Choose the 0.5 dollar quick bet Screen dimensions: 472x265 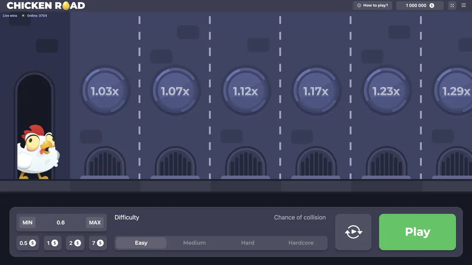[27, 243]
